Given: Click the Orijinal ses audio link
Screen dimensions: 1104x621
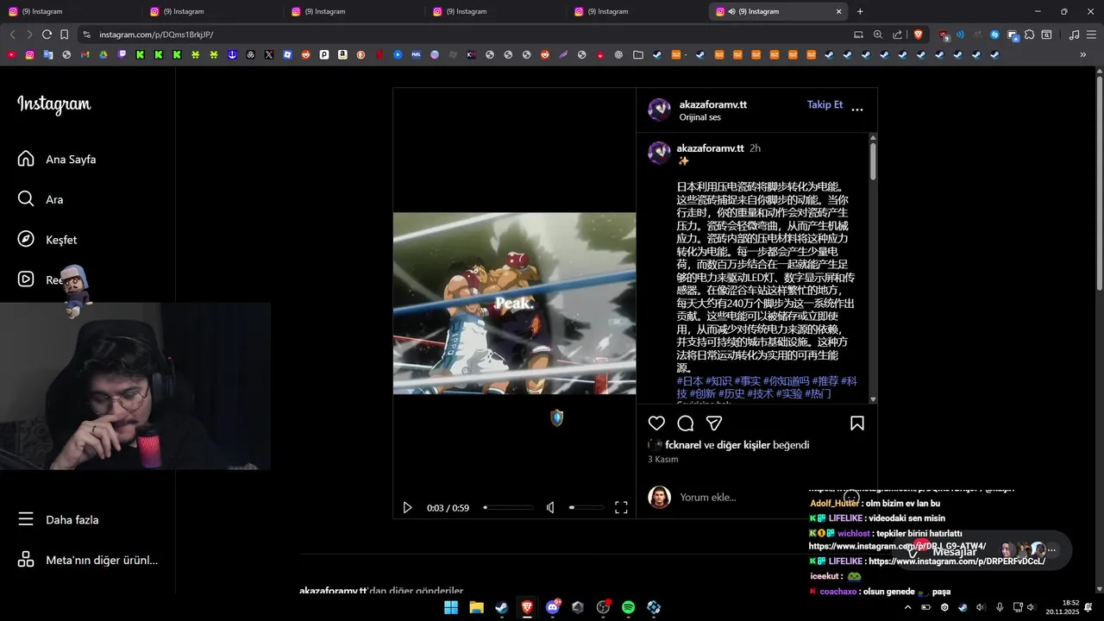Looking at the screenshot, I should click(699, 117).
